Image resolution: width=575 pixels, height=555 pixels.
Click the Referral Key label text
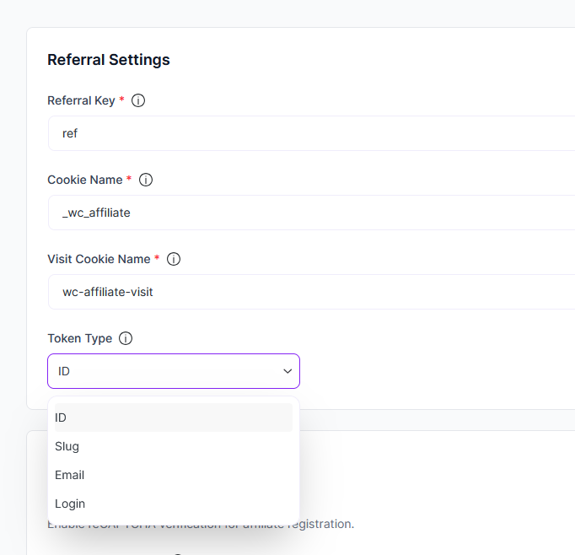tap(81, 100)
